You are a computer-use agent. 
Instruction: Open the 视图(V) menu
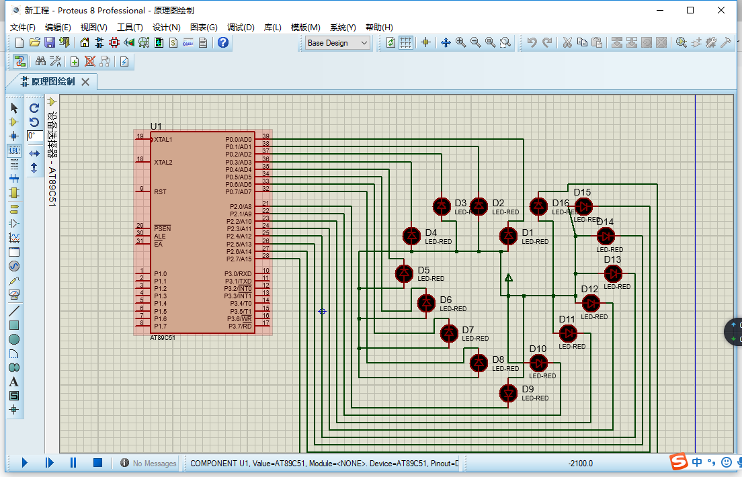point(93,28)
